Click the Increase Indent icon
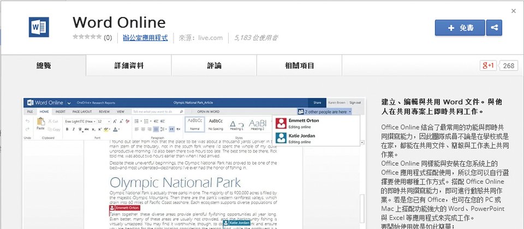 [163, 121]
